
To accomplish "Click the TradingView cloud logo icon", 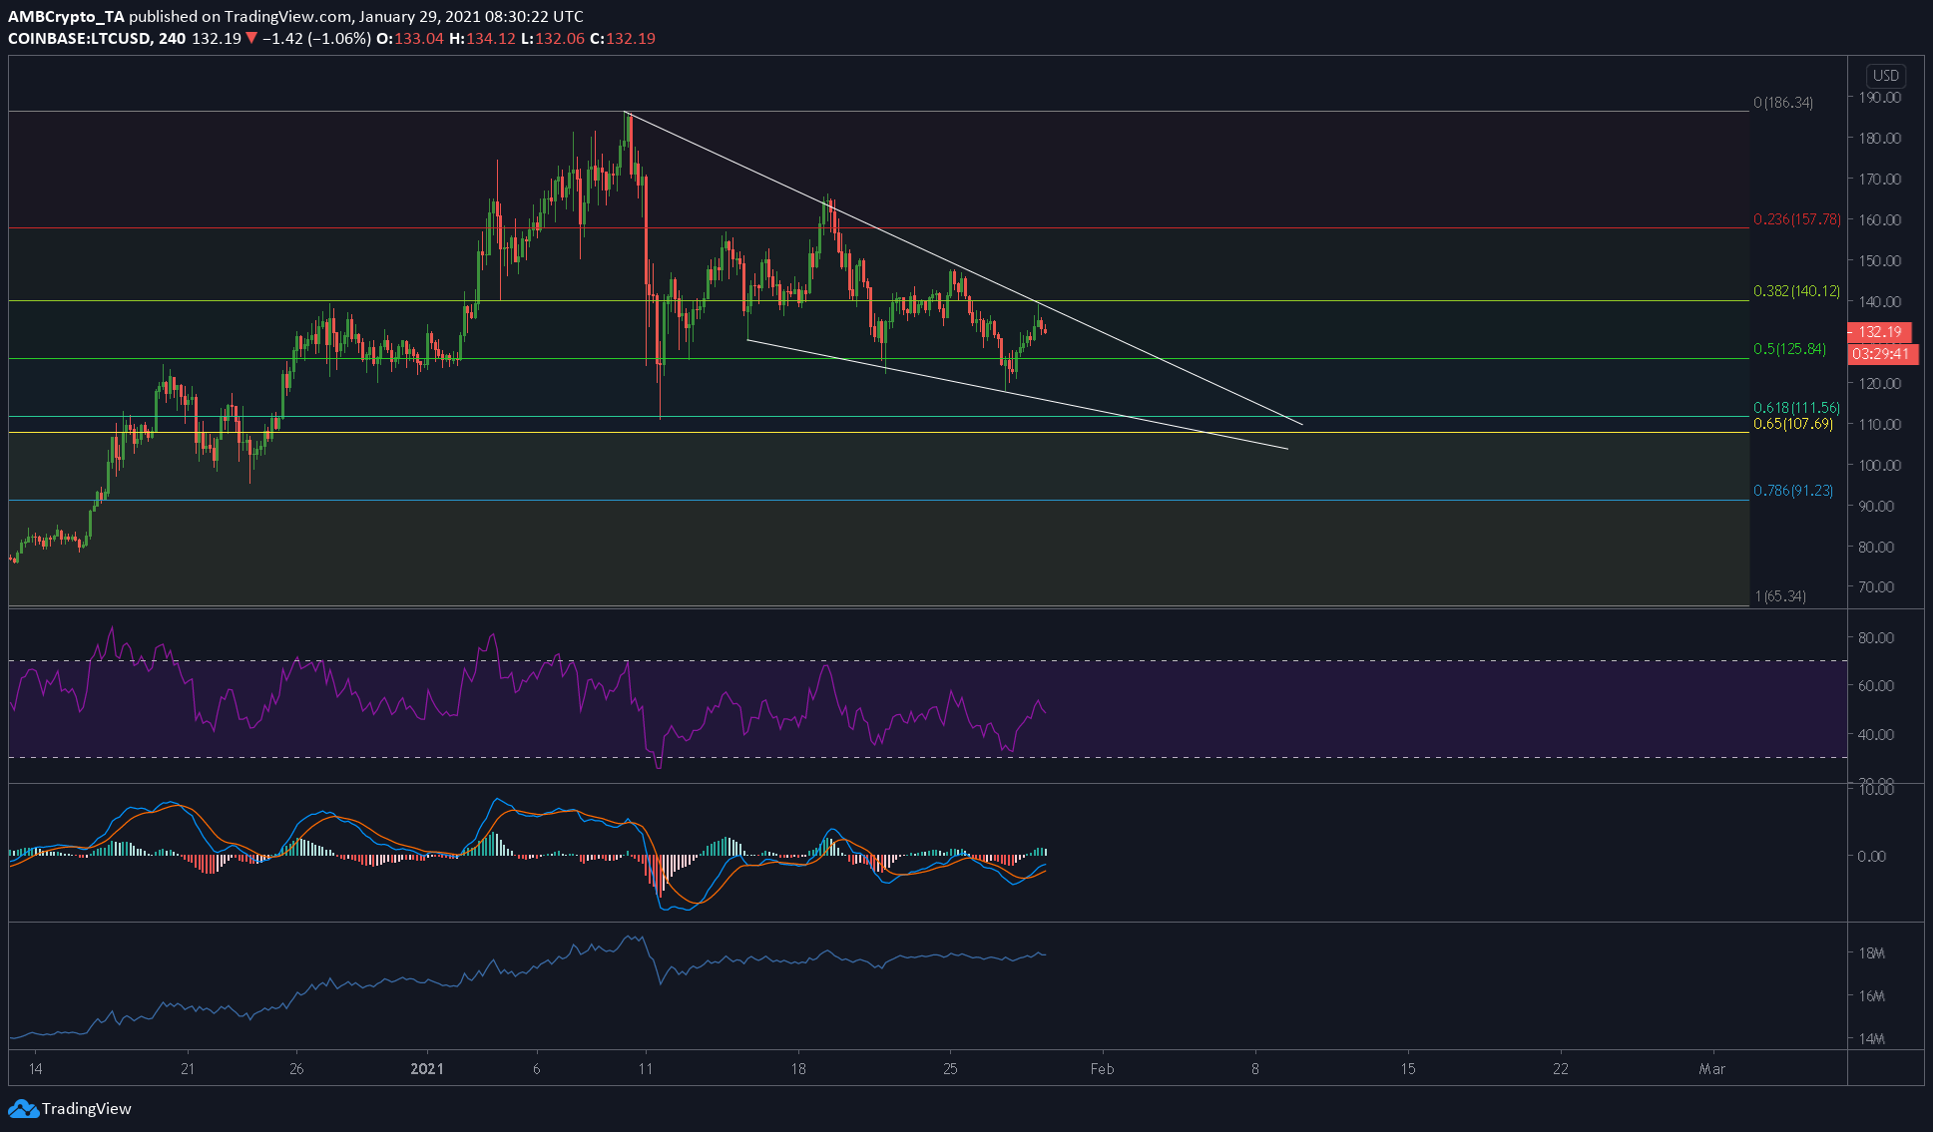I will 23,1109.
